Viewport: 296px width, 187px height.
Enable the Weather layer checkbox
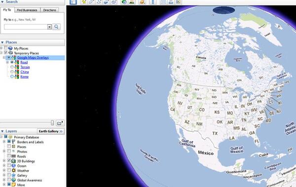(x=9, y=170)
